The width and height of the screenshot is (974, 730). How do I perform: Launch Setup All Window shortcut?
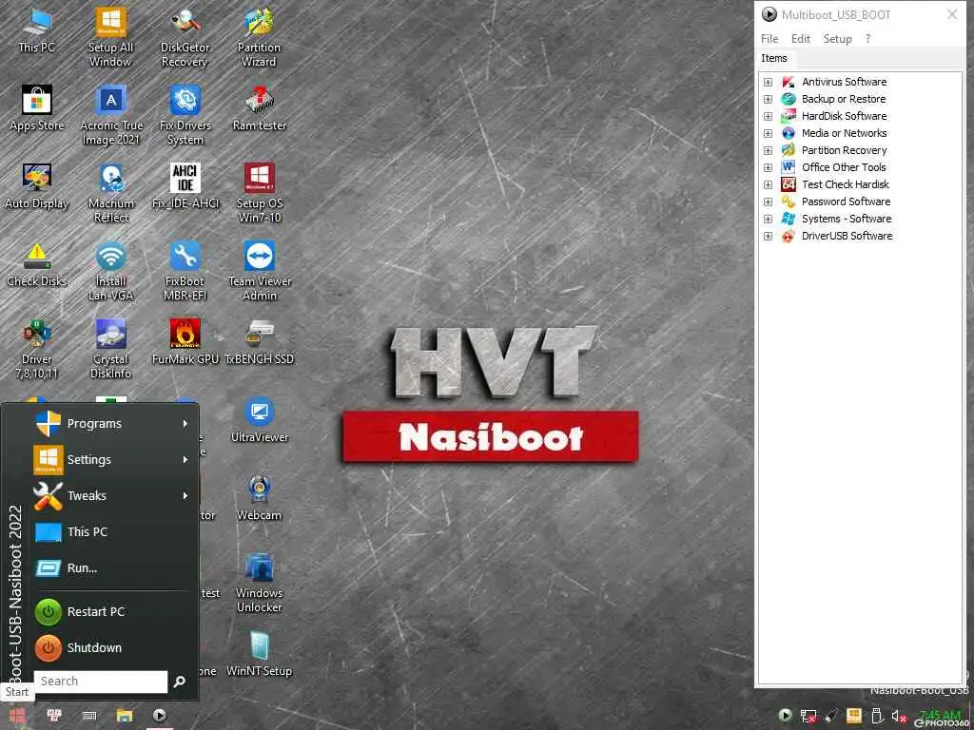click(x=110, y=37)
